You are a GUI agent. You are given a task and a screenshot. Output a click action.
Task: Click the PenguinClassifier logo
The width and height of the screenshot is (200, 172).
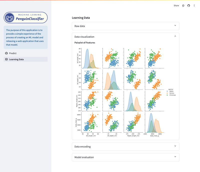(x=25, y=18)
